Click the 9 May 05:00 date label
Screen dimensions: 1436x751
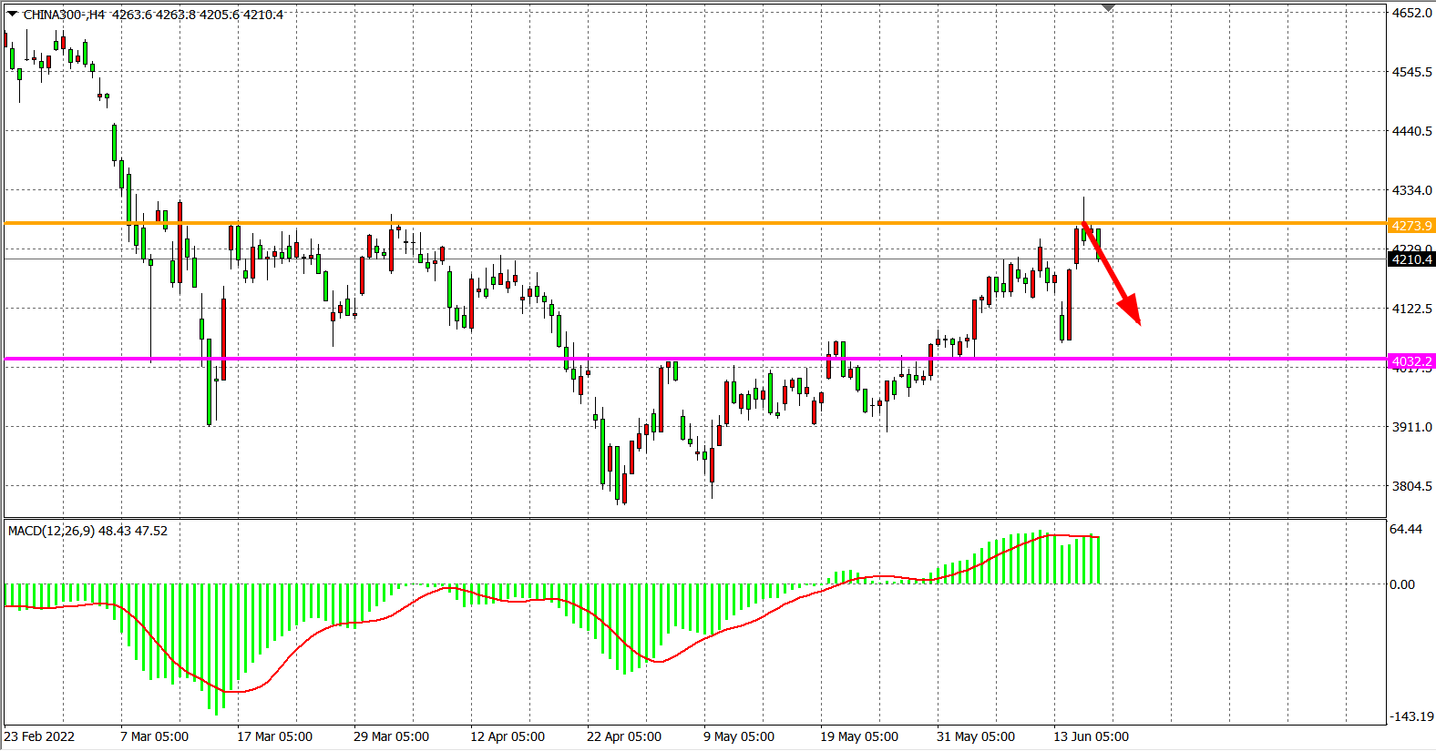(x=739, y=736)
